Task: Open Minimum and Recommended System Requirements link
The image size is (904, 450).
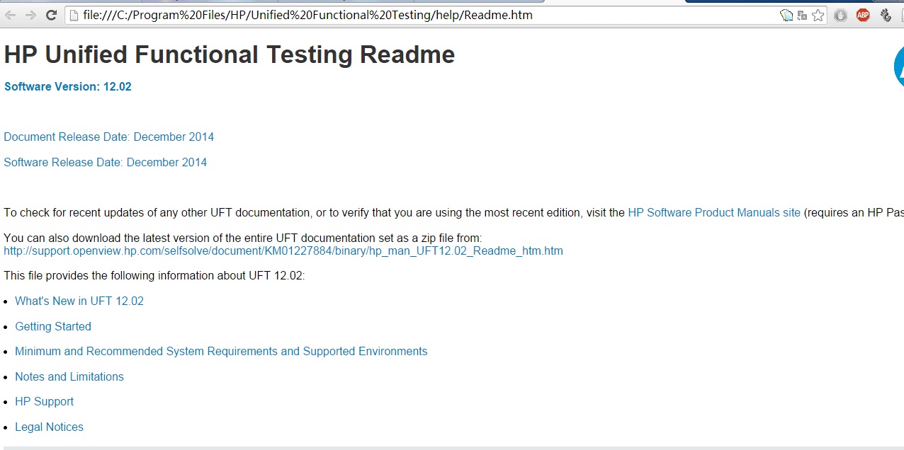Action: (221, 351)
